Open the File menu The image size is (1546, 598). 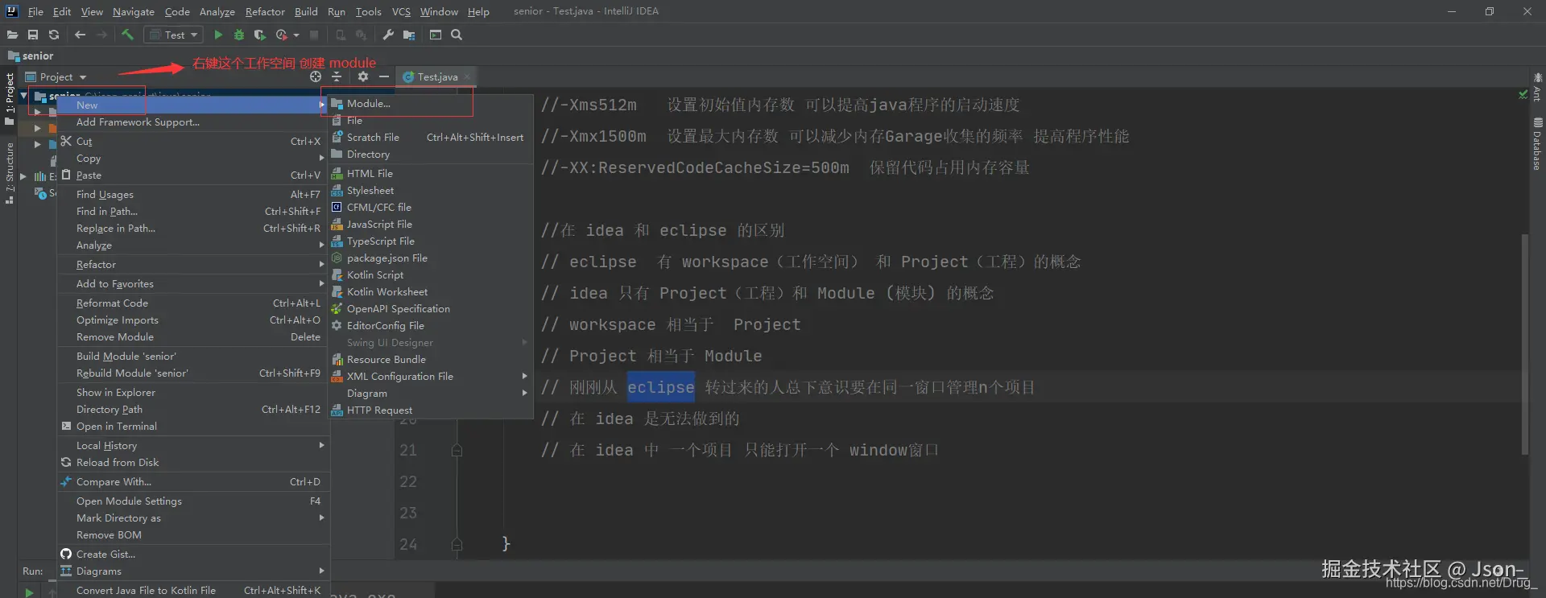[x=35, y=11]
